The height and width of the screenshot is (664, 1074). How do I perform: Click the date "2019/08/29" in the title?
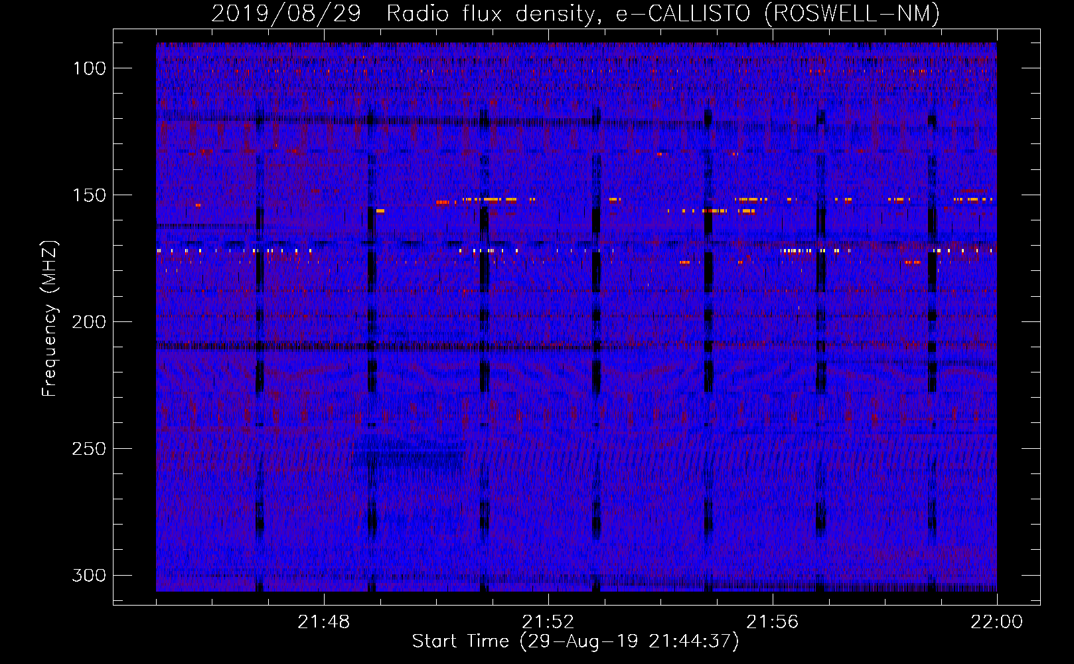[x=286, y=13]
